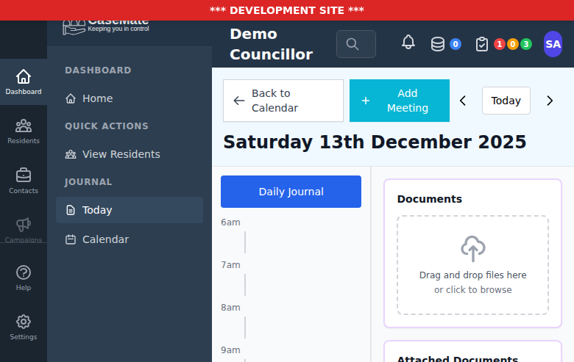Click the Add Meeting button

pyautogui.click(x=400, y=101)
